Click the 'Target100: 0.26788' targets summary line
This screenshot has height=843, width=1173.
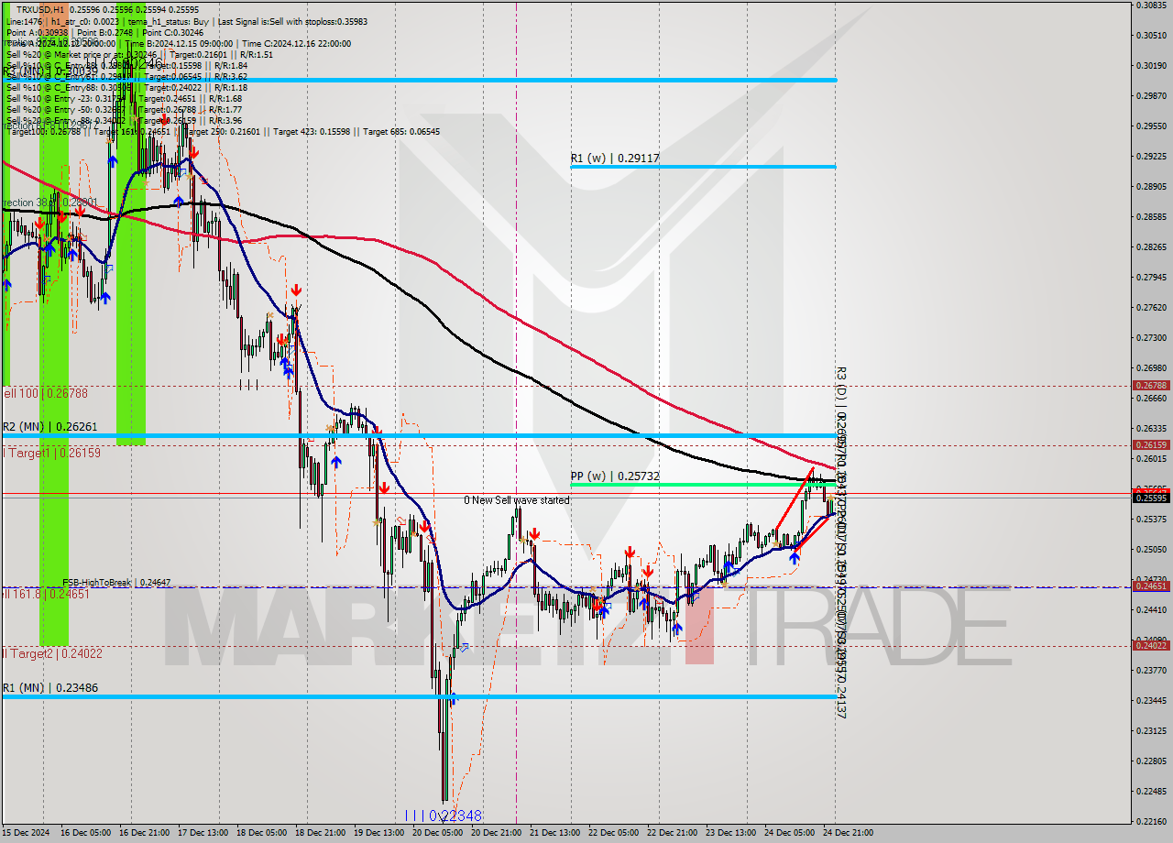click(223, 132)
